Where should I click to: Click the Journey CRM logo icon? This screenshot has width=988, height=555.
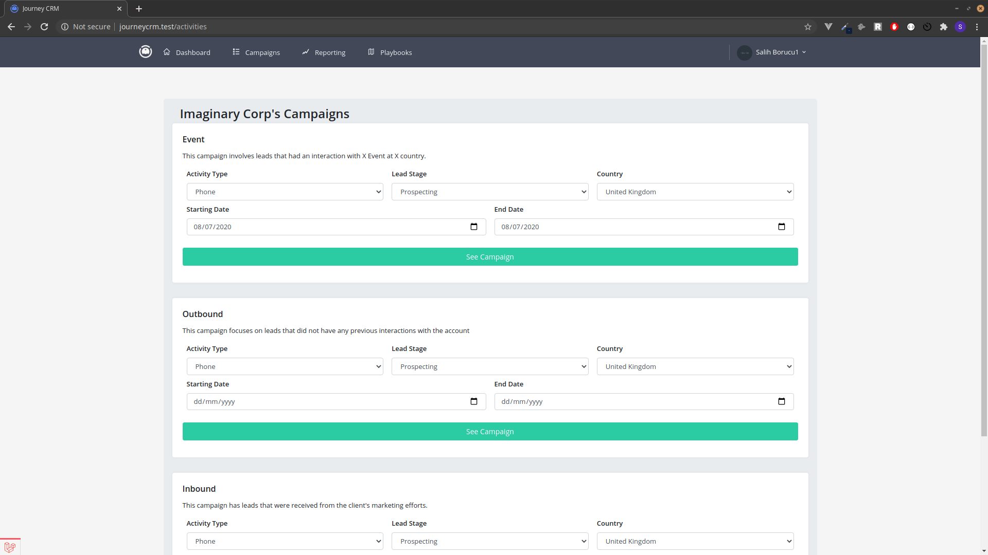tap(146, 52)
